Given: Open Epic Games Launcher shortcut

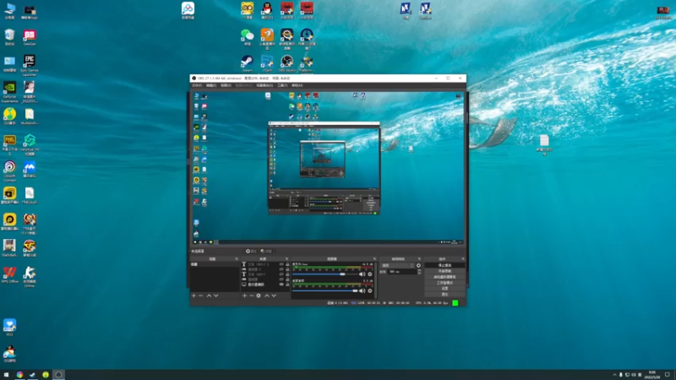Looking at the screenshot, I should pos(30,66).
